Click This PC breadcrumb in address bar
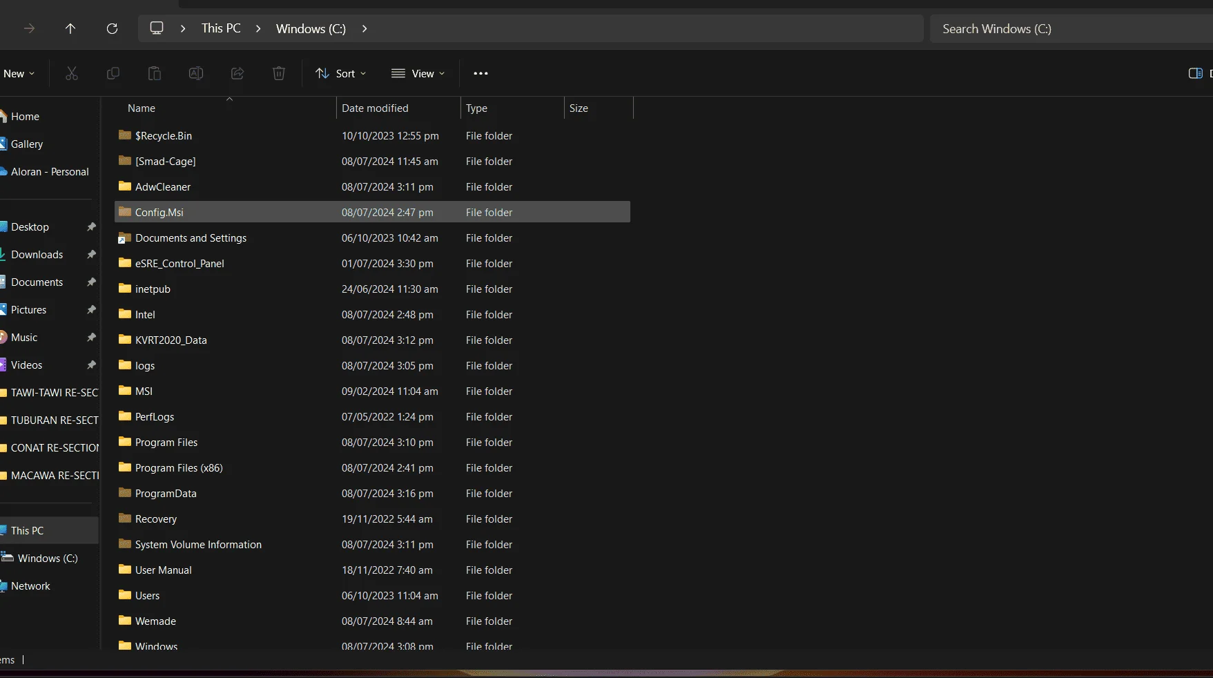This screenshot has width=1213, height=678. pos(221,28)
